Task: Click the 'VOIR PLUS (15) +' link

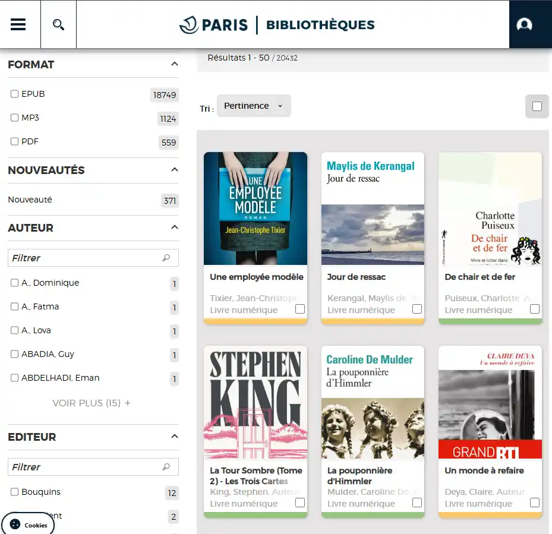Action: pyautogui.click(x=93, y=403)
